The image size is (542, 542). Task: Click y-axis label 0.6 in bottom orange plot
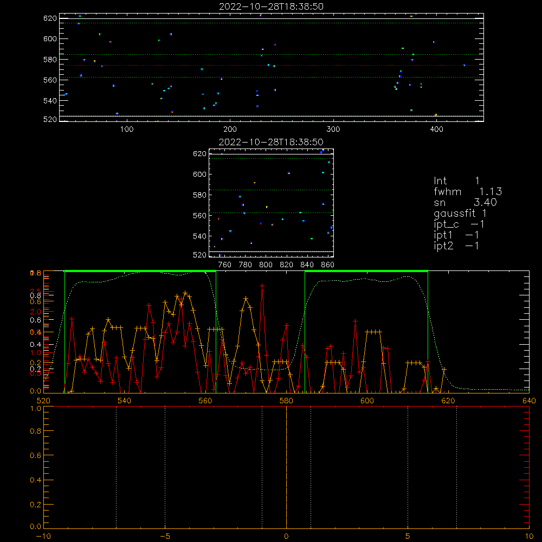pyautogui.click(x=35, y=456)
